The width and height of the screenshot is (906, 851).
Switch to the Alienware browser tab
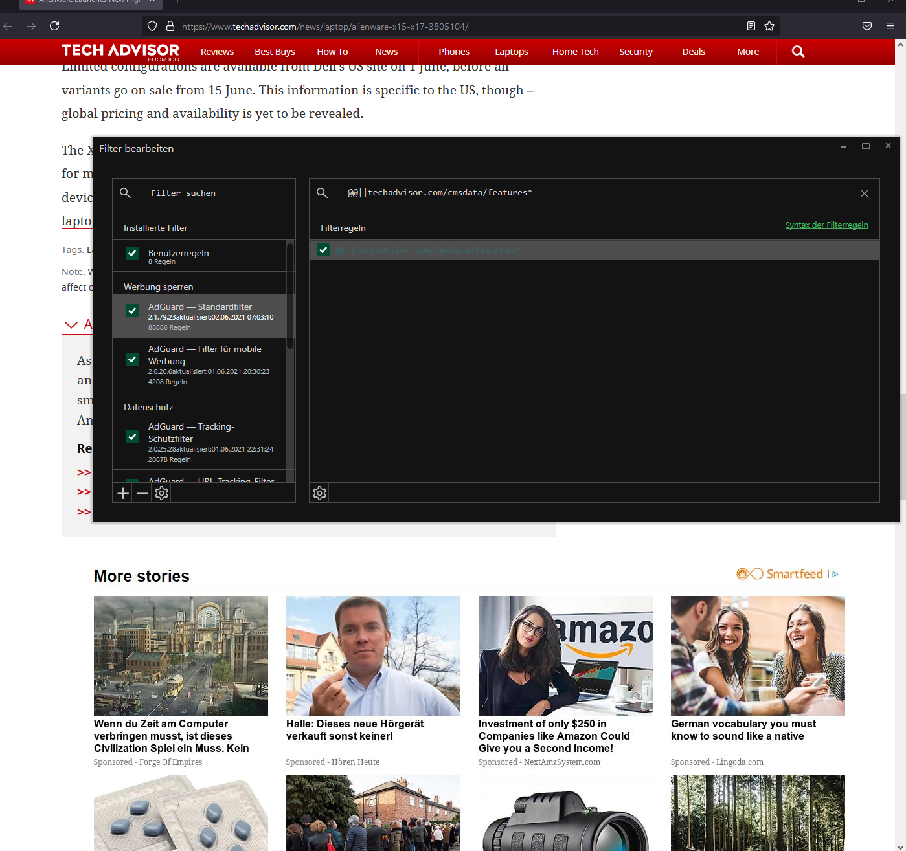click(91, 2)
